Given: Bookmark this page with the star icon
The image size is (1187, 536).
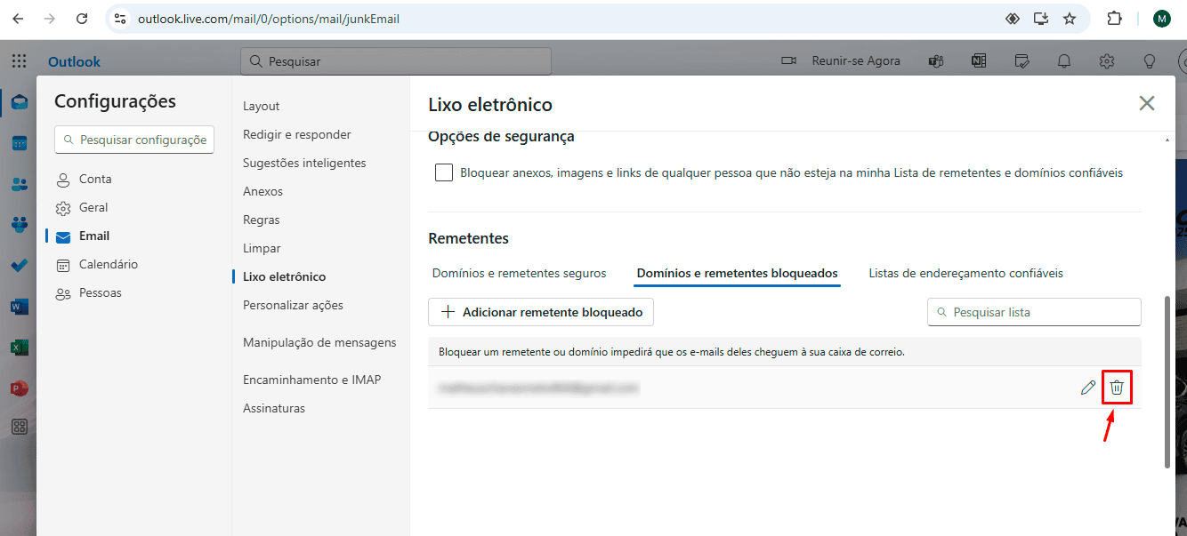Looking at the screenshot, I should (1070, 19).
